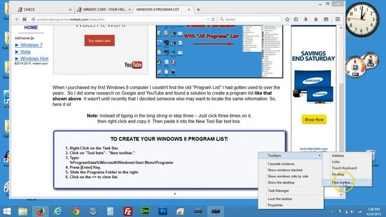This screenshot has width=386, height=217.
Task: Bookmark this page with the star icon
Action: point(287,19)
